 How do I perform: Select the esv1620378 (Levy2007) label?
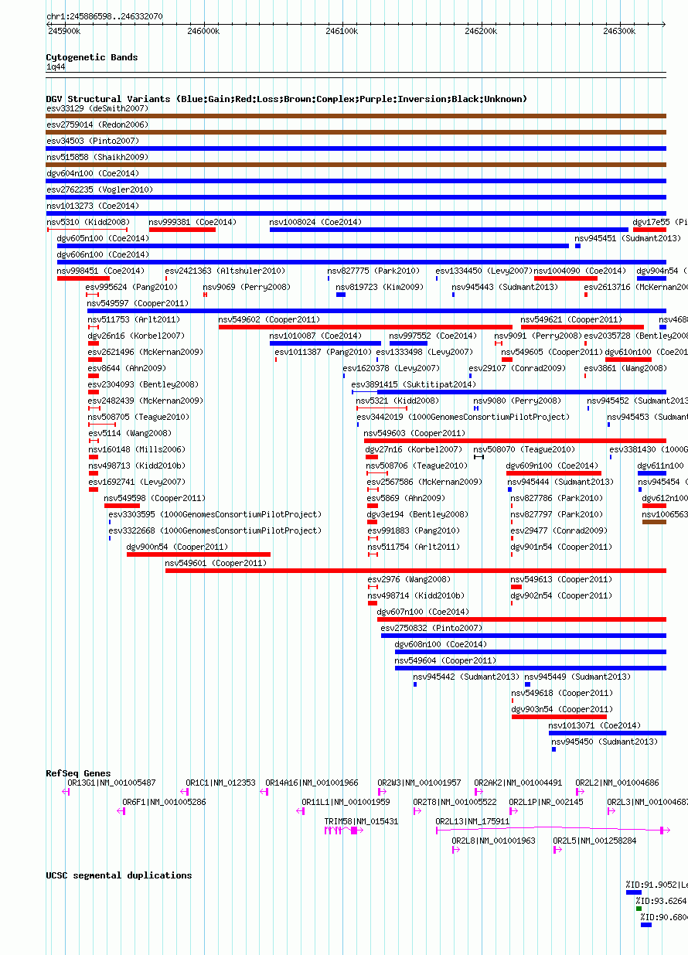pyautogui.click(x=391, y=368)
